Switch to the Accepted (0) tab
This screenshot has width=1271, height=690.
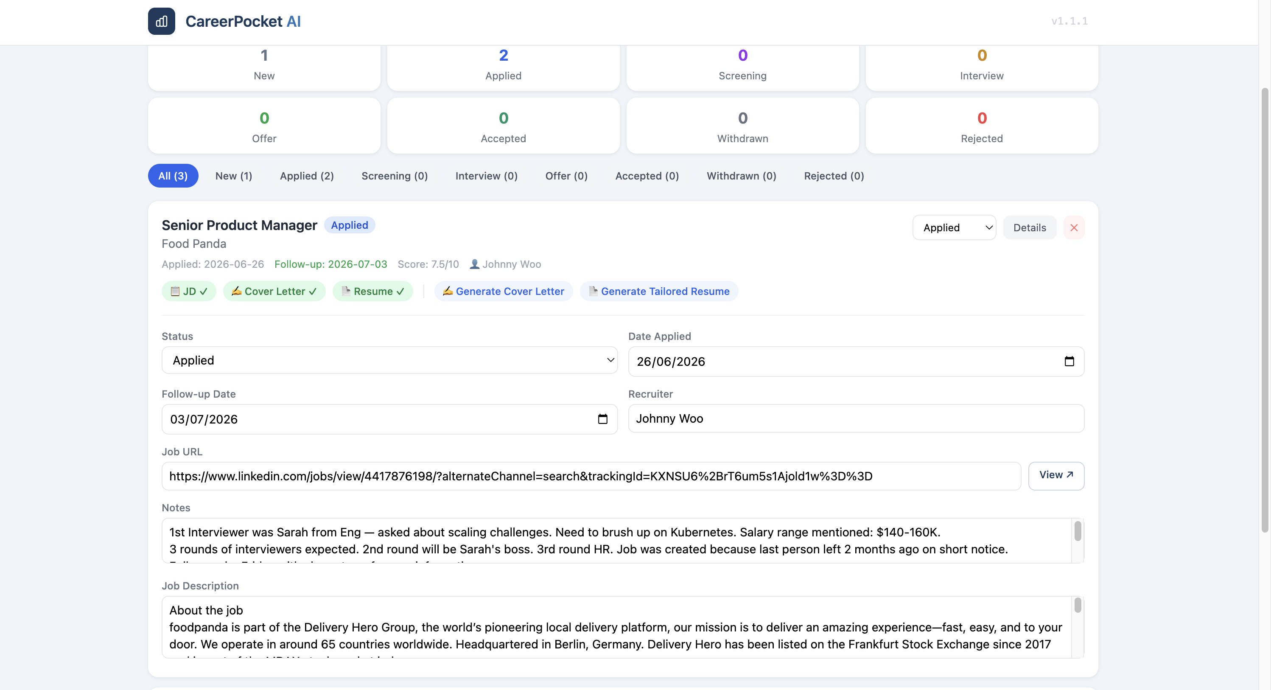coord(647,176)
